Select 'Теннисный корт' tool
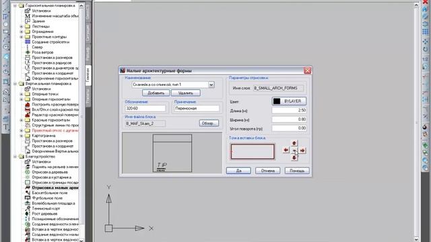The image size is (431, 242). 46,208
